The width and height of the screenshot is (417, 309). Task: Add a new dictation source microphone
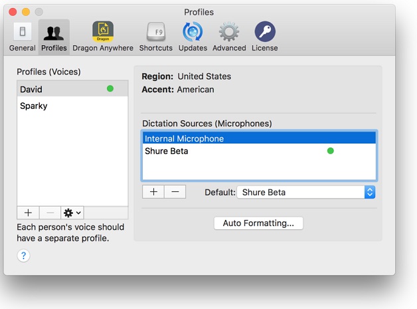point(153,192)
